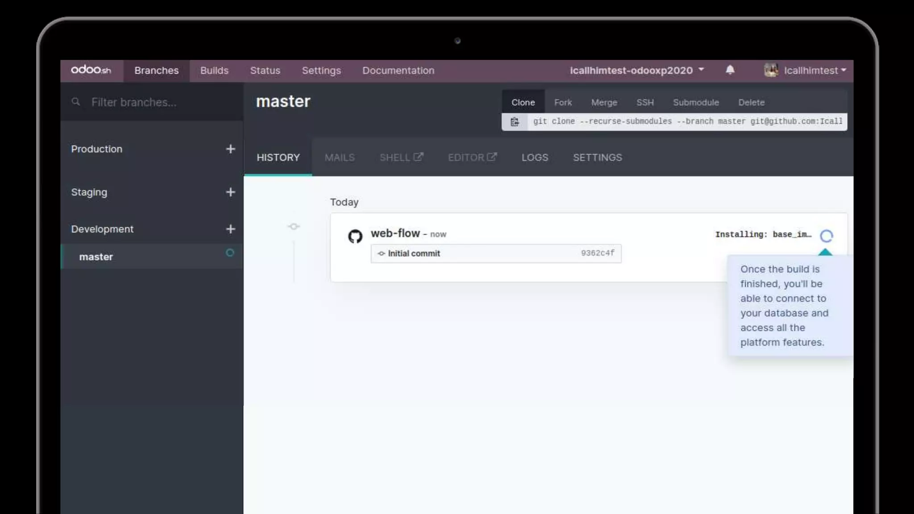Screen dimensions: 914x514
Task: Switch to the LOGS tab
Action: click(535, 158)
